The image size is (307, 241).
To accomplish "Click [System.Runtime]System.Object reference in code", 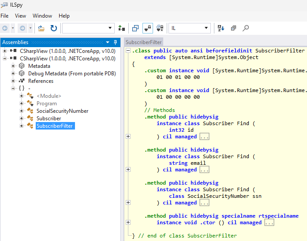I will [213, 57].
